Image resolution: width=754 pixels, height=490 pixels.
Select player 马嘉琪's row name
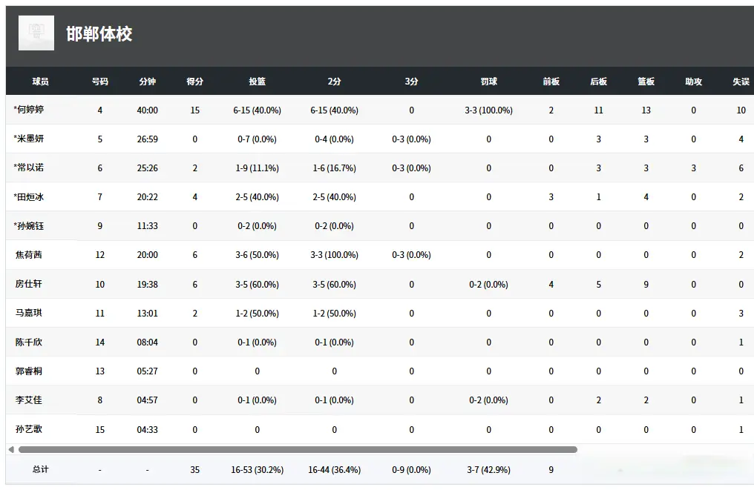pyautogui.click(x=29, y=313)
